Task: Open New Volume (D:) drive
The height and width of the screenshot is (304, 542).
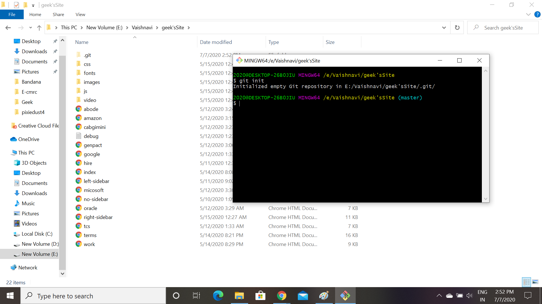Action: click(40, 244)
